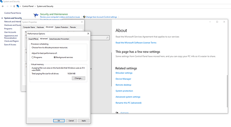Open Appearance and Personalization in the sidebar
The image size is (231, 127).
(x=11, y=37)
